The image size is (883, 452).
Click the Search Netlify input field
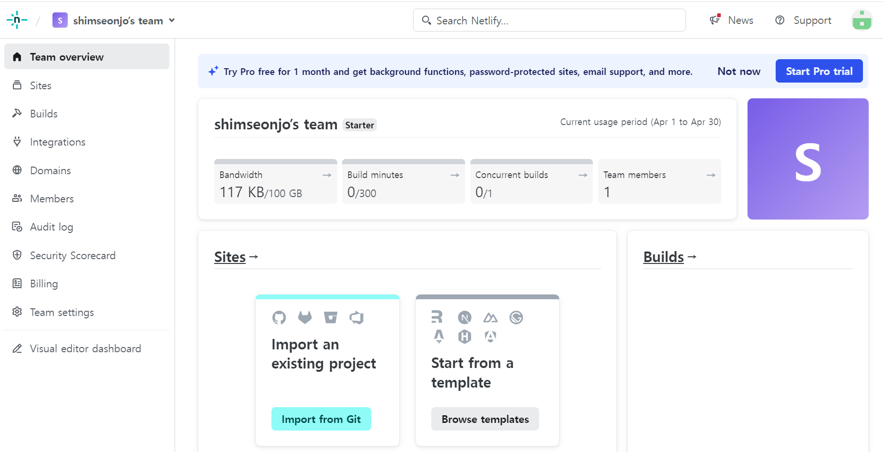pyautogui.click(x=549, y=21)
